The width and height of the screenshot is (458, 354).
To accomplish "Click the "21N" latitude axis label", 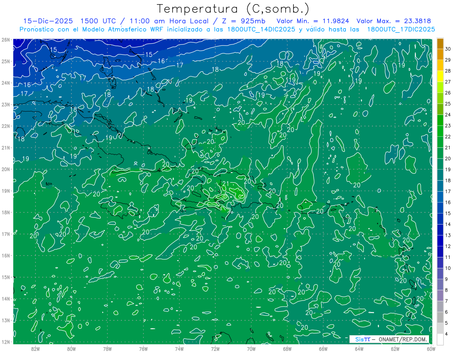I will pyautogui.click(x=6, y=148).
